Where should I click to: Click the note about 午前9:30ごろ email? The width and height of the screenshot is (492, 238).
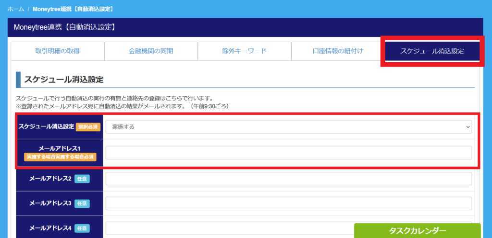pos(124,106)
